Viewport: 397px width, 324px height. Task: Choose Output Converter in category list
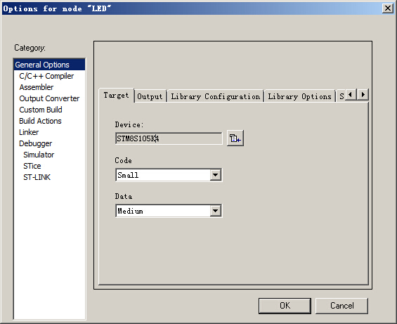tap(49, 98)
